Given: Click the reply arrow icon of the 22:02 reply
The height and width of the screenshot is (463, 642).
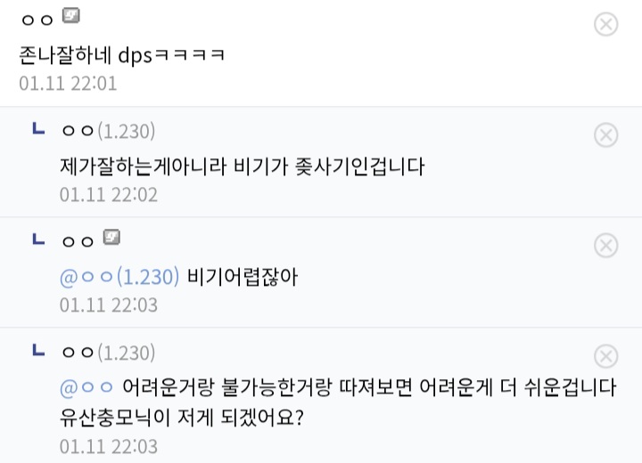Looking at the screenshot, I should pos(38,129).
